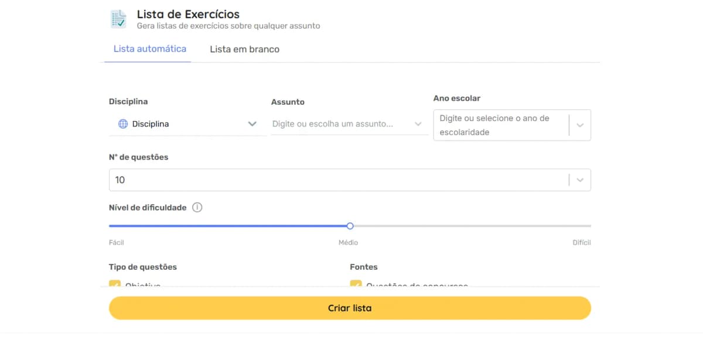The height and width of the screenshot is (344, 703).
Task: Click the difficulty slider handle
Action: coord(350,226)
